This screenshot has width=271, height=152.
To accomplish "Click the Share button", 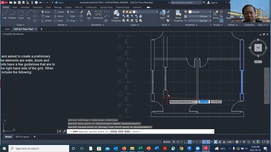I will pos(59,3).
